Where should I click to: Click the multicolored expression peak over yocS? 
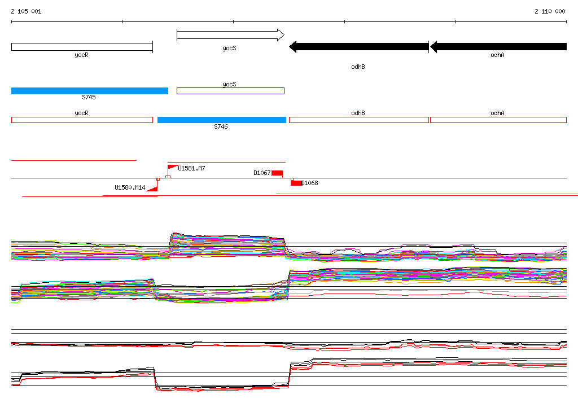227,243
